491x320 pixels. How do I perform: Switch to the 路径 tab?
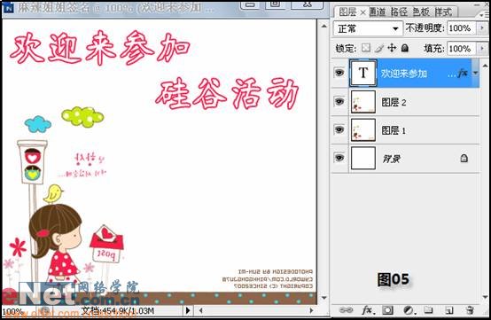pos(399,12)
